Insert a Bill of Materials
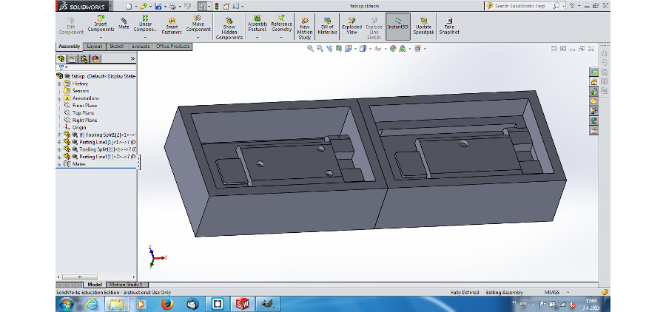This screenshot has height=312, width=666. pyautogui.click(x=327, y=27)
